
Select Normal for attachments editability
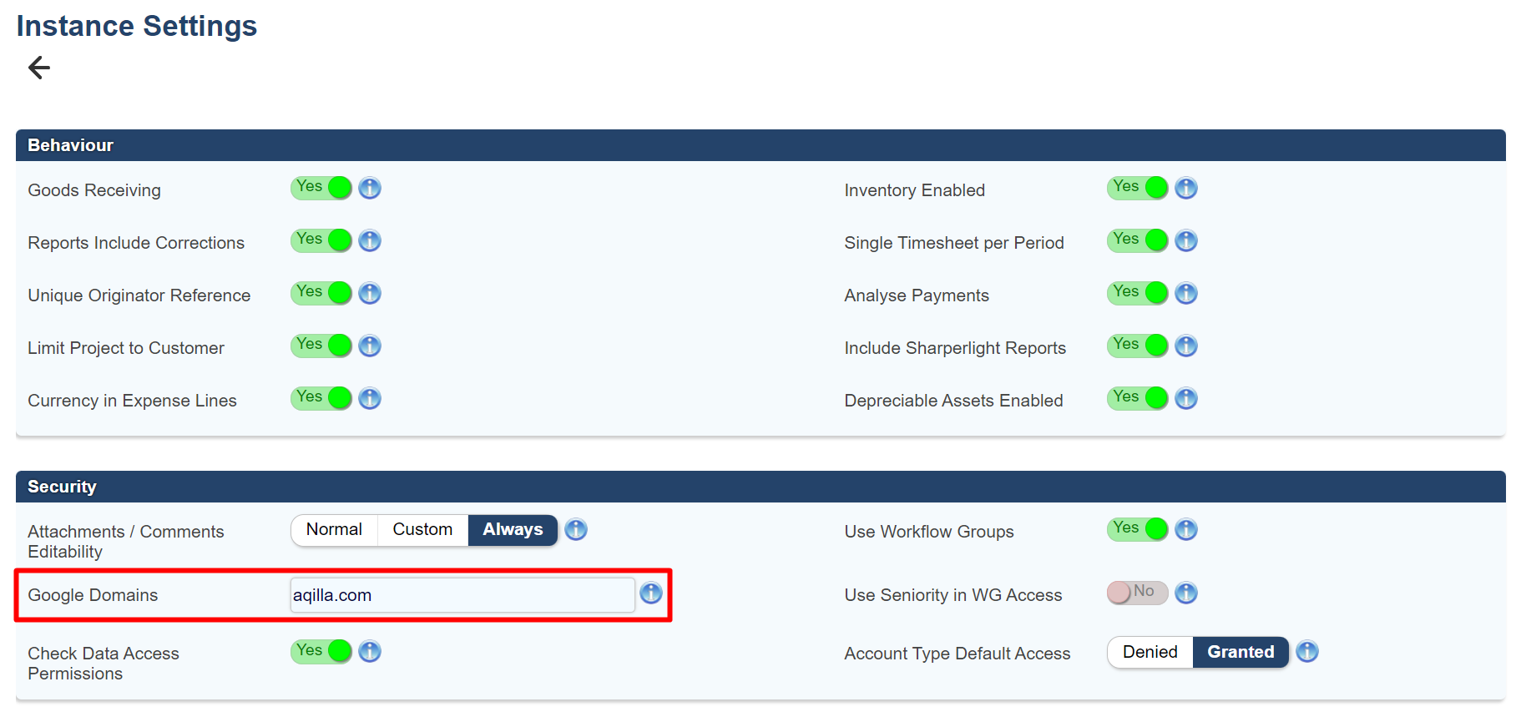(334, 530)
